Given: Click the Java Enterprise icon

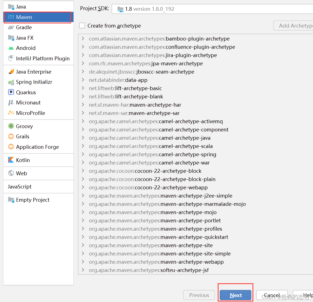Looking at the screenshot, I should coord(11,72).
